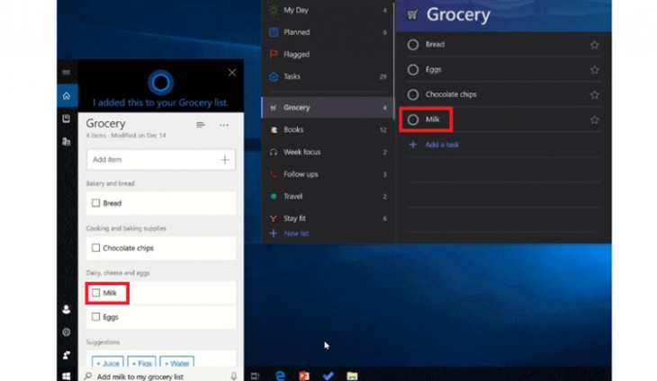Add the Water suggestion
The height and width of the screenshot is (381, 657).
(176, 363)
